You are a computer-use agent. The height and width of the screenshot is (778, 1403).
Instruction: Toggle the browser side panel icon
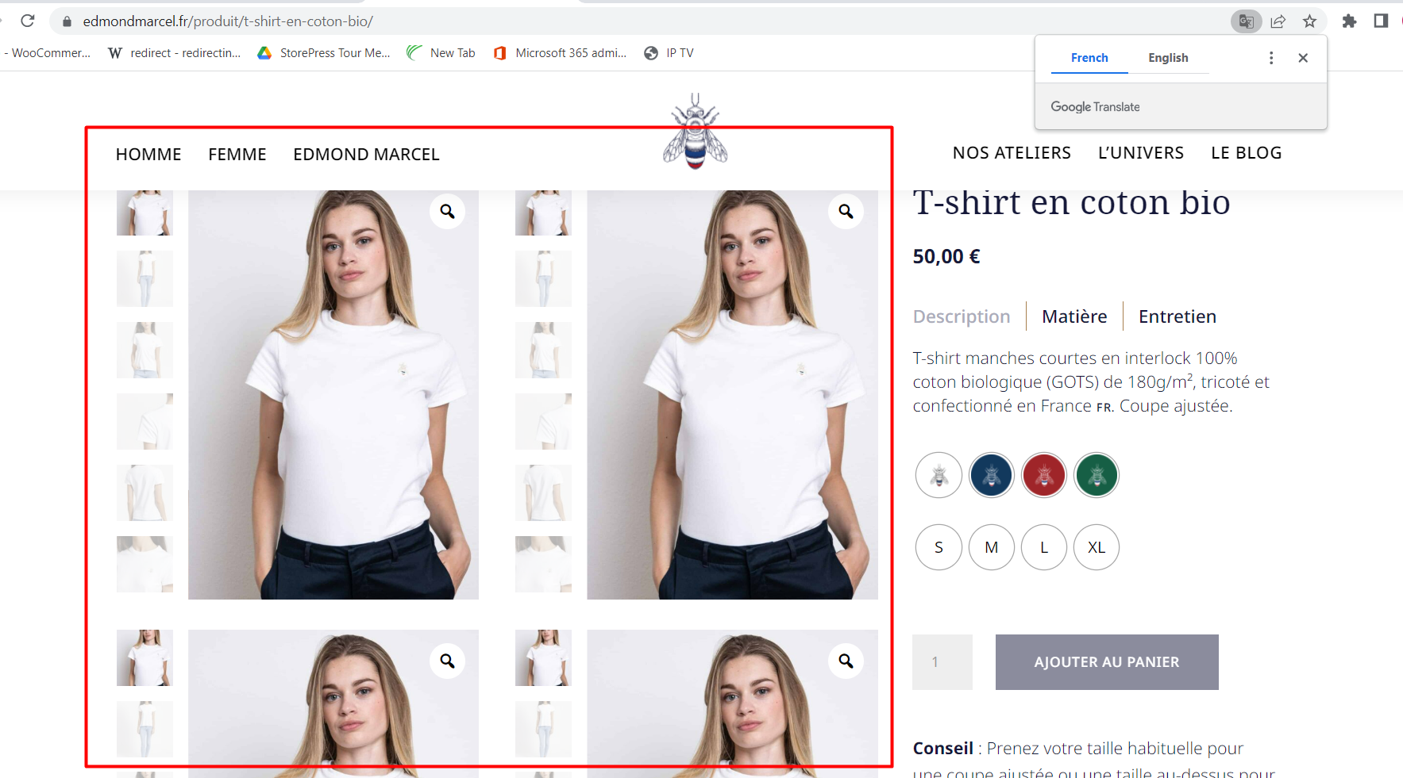(1381, 21)
